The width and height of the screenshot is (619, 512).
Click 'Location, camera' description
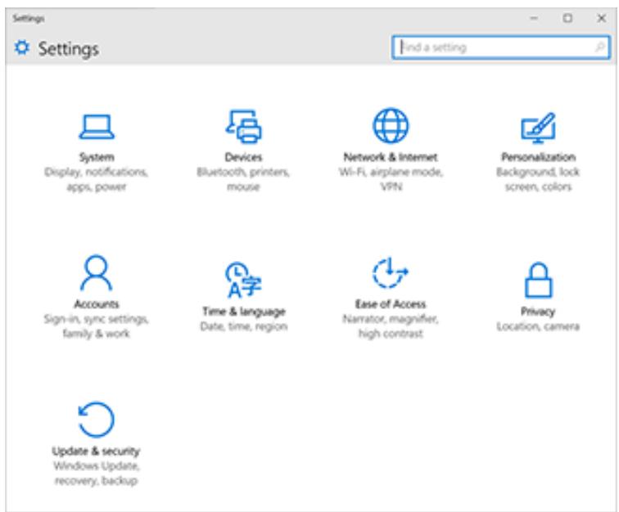coord(538,326)
